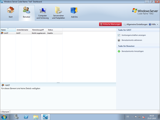Open Windows Explorer from the taskbar

pos(36,117)
